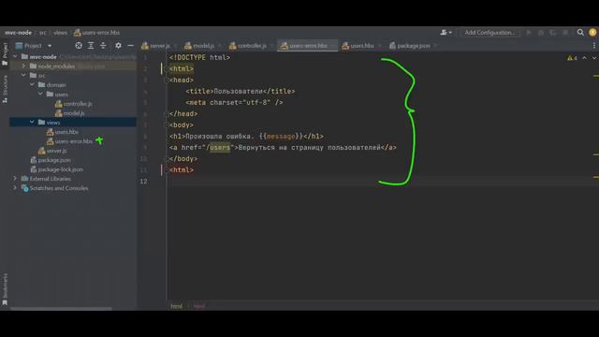Screen dimensions: 599x337
Task: Select package-lock.json in project tree
Action: tap(56, 169)
